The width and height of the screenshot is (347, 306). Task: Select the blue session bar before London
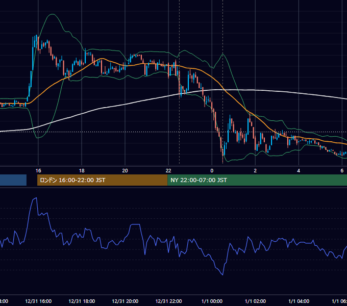tap(13, 180)
